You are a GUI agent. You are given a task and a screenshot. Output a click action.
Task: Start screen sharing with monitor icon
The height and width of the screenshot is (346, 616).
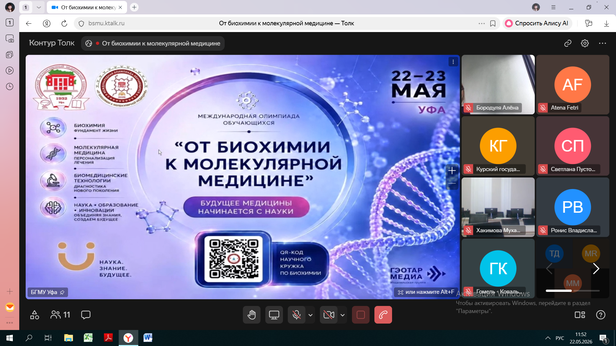(x=274, y=315)
